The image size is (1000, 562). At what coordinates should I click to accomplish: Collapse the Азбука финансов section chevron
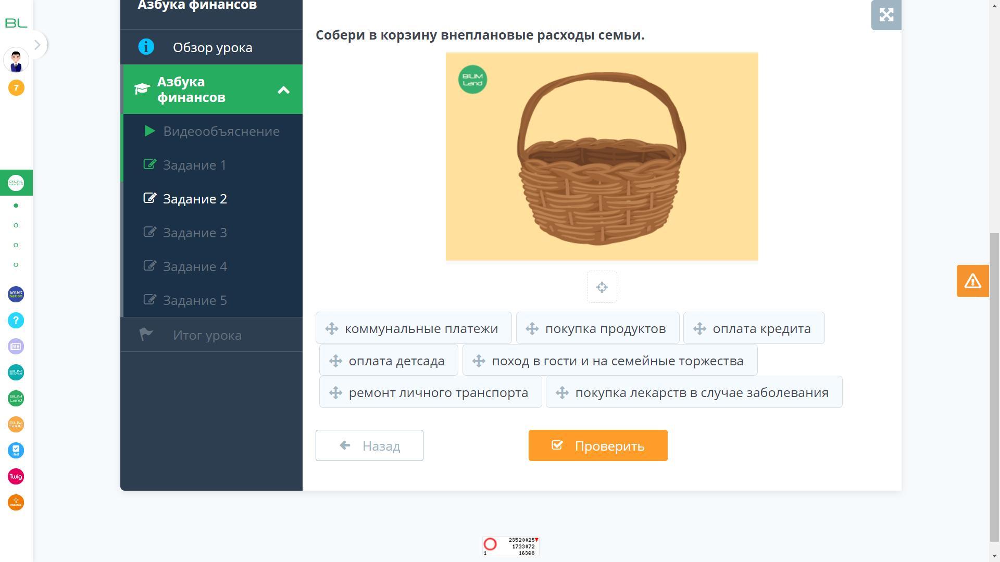(x=283, y=90)
